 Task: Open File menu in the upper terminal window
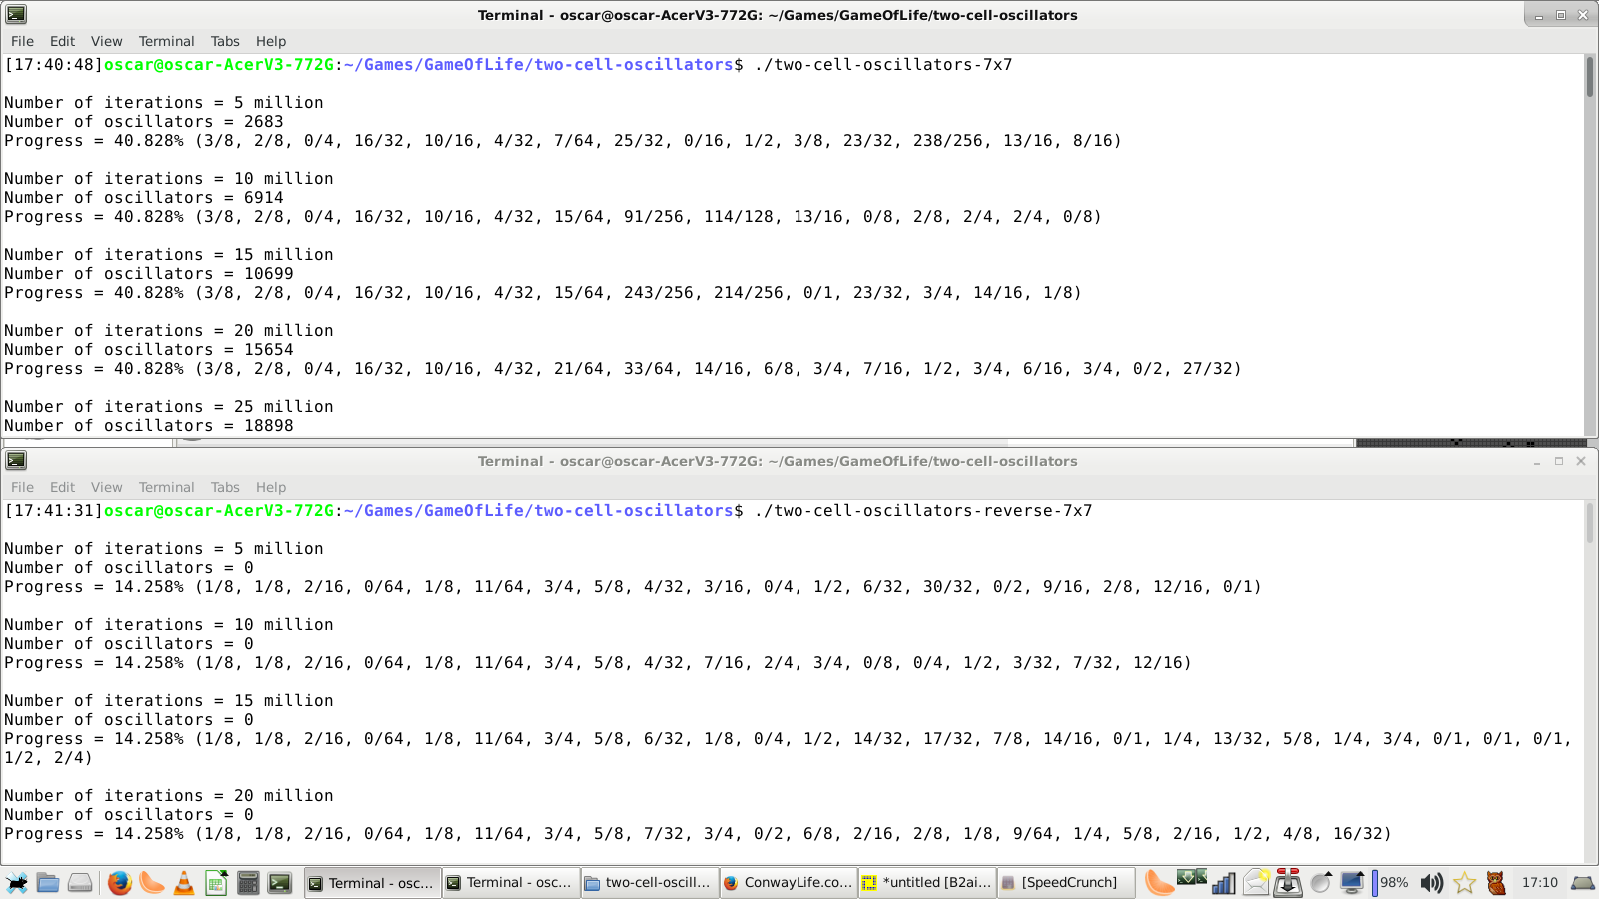[22, 41]
